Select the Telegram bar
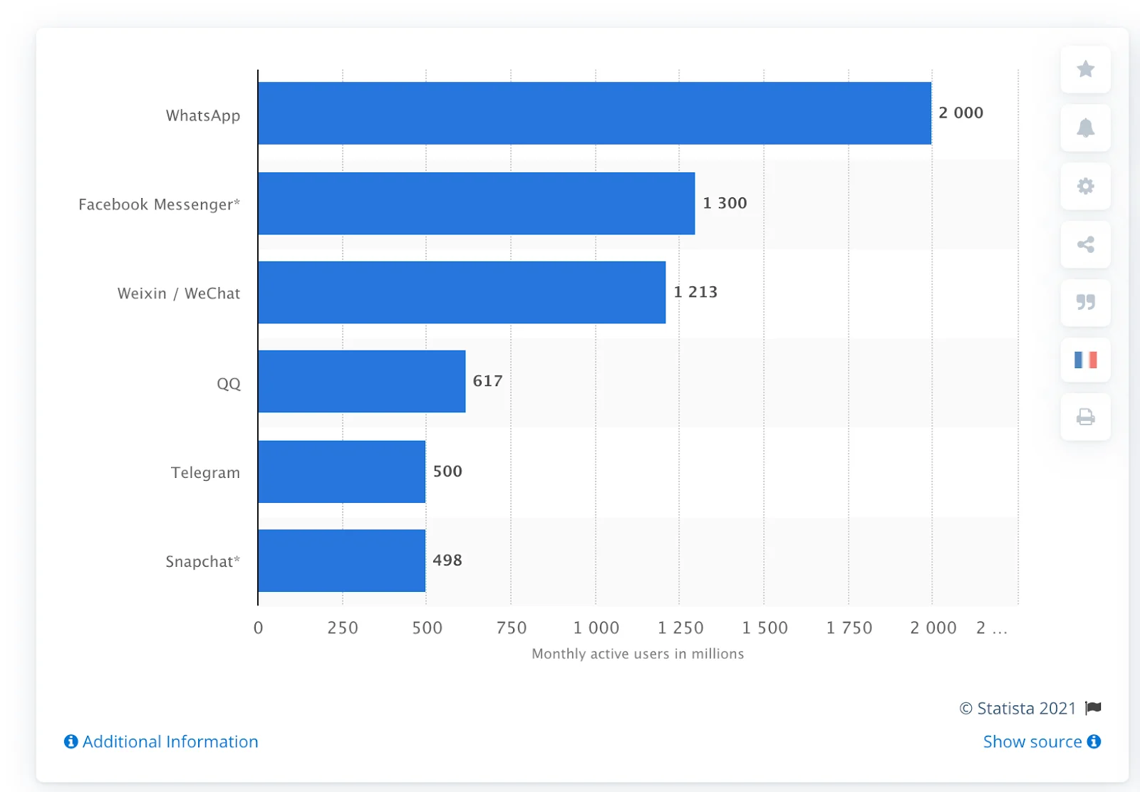The image size is (1140, 792). pos(341,472)
